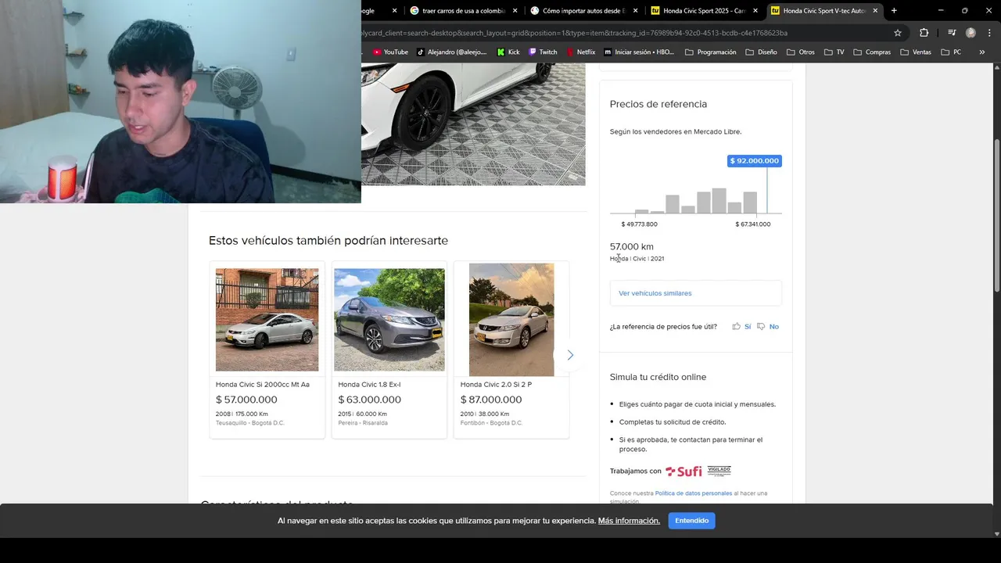The image size is (1001, 563).
Task: Open Honda Civic 1.8 Ex-l photo
Action: pos(389,320)
